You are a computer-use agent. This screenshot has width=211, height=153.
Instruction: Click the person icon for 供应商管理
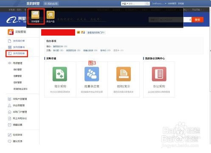click(9, 106)
